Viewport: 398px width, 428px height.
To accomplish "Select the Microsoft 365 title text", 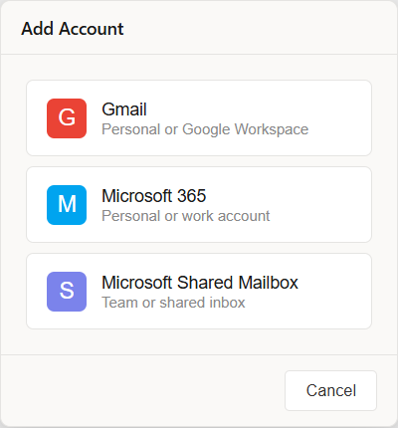I will coord(154,196).
